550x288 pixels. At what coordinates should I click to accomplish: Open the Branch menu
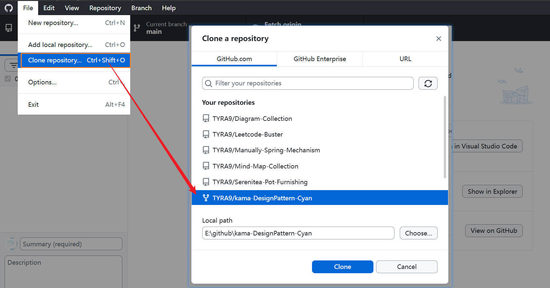[x=141, y=8]
